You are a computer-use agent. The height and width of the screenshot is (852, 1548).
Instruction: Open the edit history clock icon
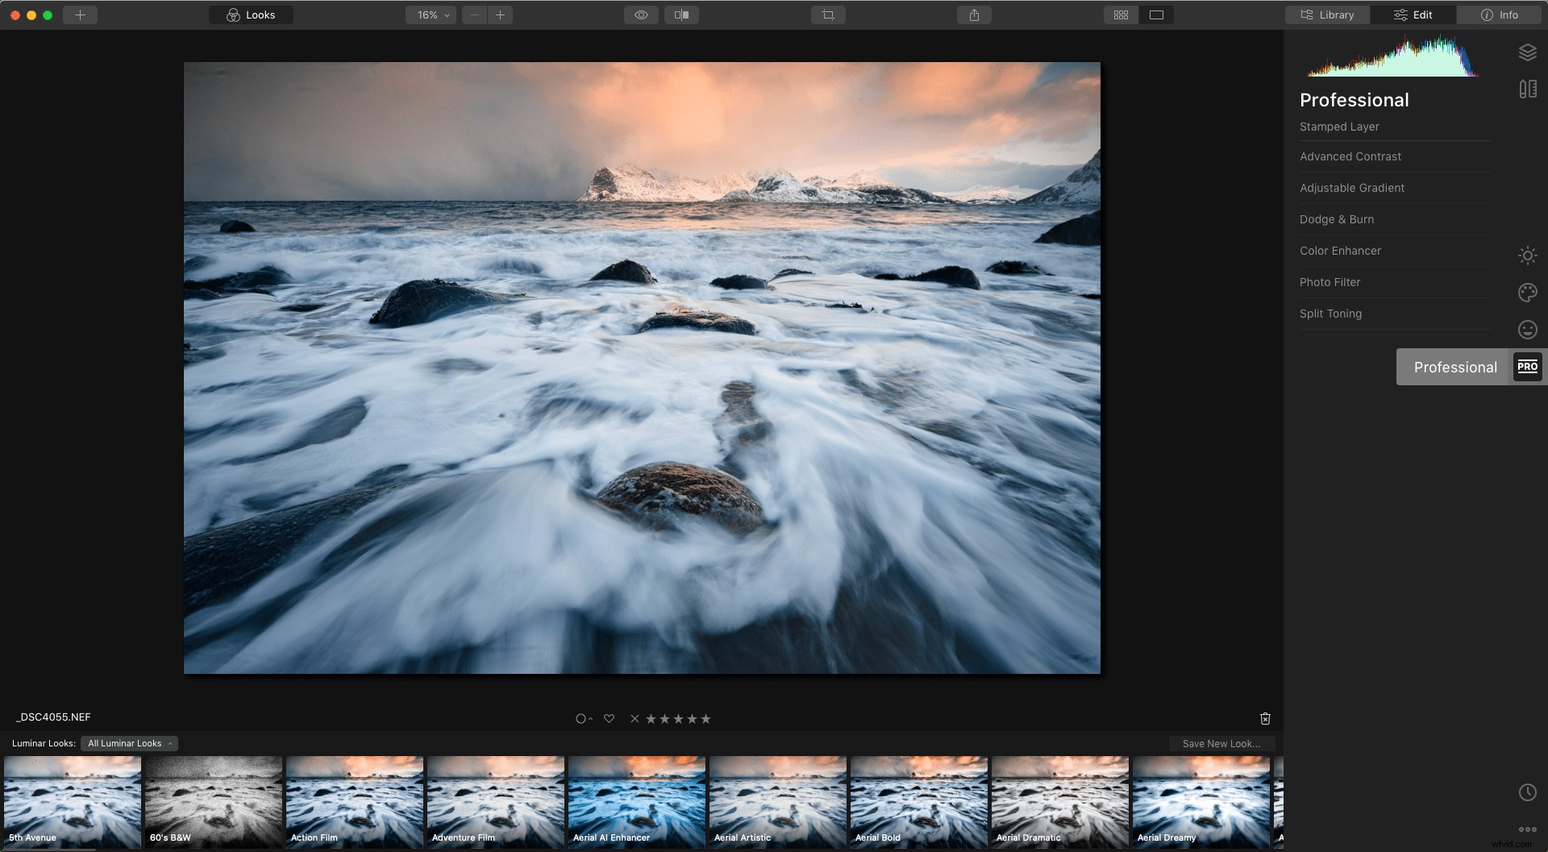point(1529,792)
